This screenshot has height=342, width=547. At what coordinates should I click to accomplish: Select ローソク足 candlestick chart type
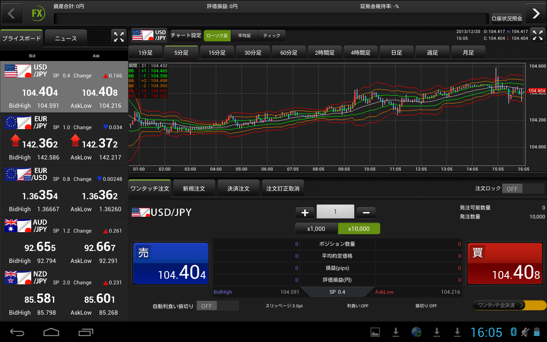(x=217, y=35)
